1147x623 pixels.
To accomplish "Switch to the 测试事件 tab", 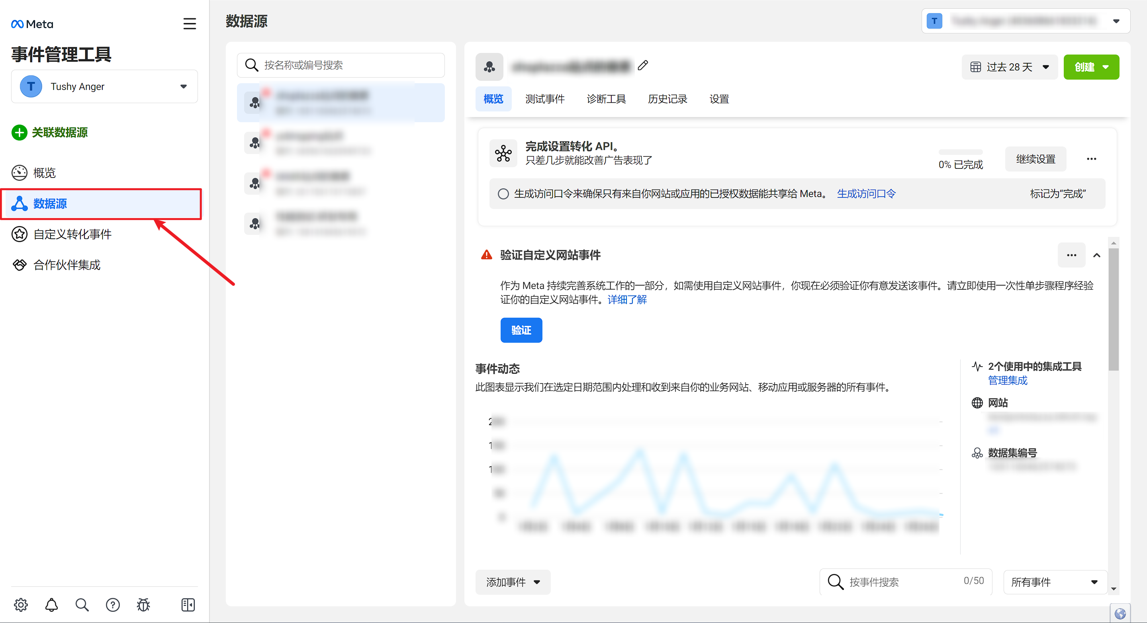I will click(544, 99).
